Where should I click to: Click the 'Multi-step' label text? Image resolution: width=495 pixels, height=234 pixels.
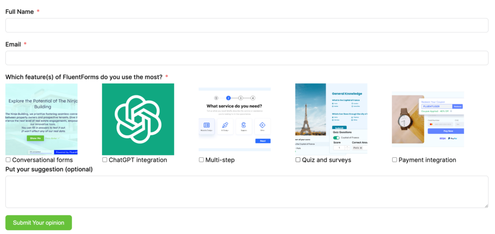220,160
